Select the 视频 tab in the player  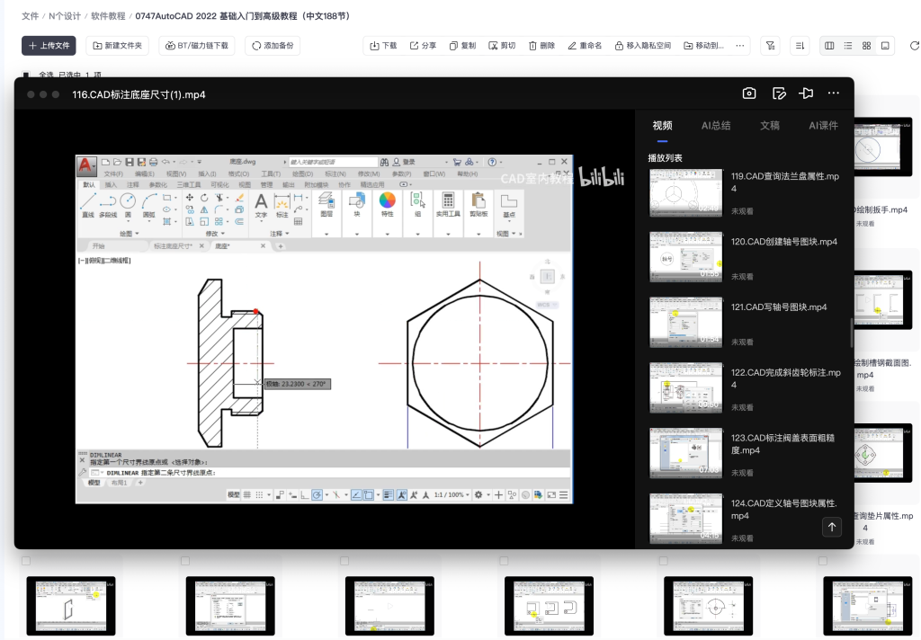pos(662,126)
